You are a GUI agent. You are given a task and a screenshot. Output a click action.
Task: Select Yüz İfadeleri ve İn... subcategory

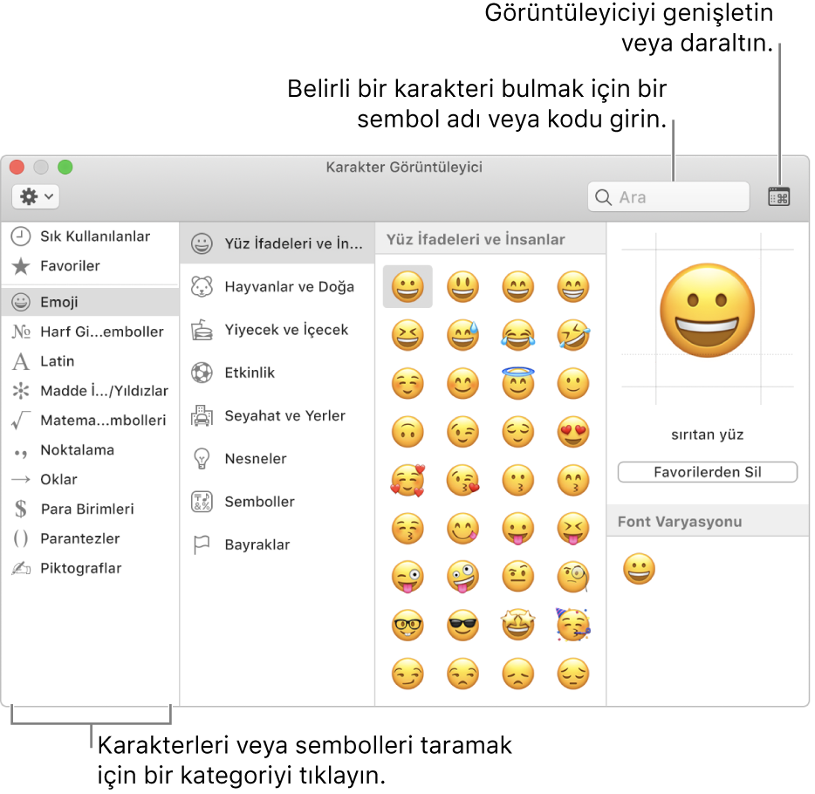pos(277,243)
